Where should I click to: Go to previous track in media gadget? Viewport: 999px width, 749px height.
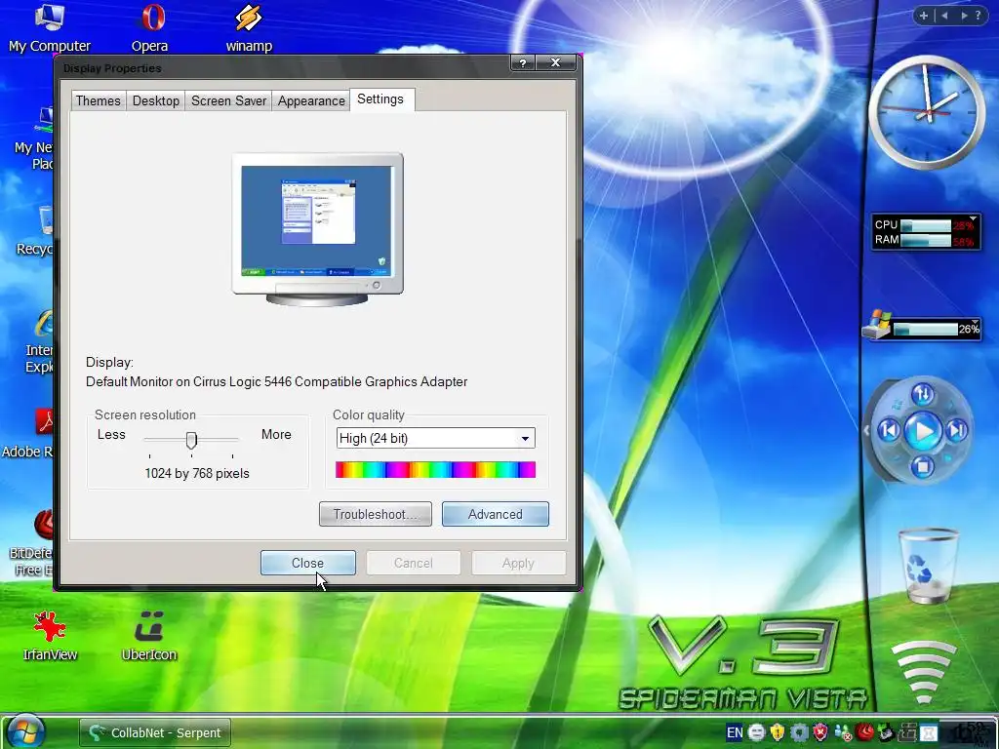pyautogui.click(x=889, y=431)
